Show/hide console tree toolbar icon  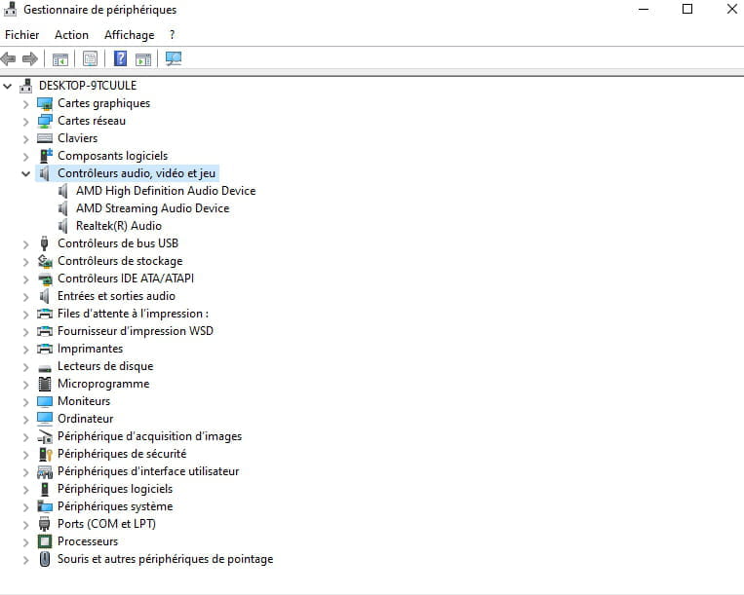pyautogui.click(x=60, y=59)
